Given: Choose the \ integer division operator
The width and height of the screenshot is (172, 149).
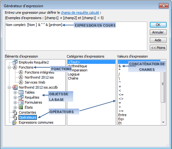Looking at the screenshot, I should coord(119,78).
